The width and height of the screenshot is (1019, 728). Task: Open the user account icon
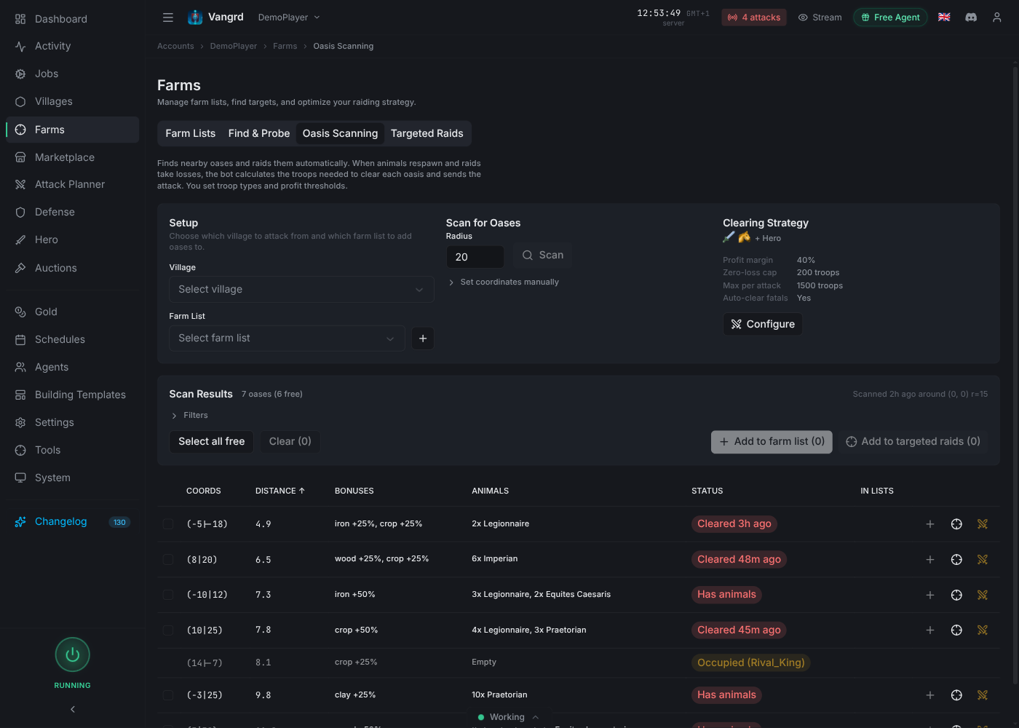[x=996, y=17]
